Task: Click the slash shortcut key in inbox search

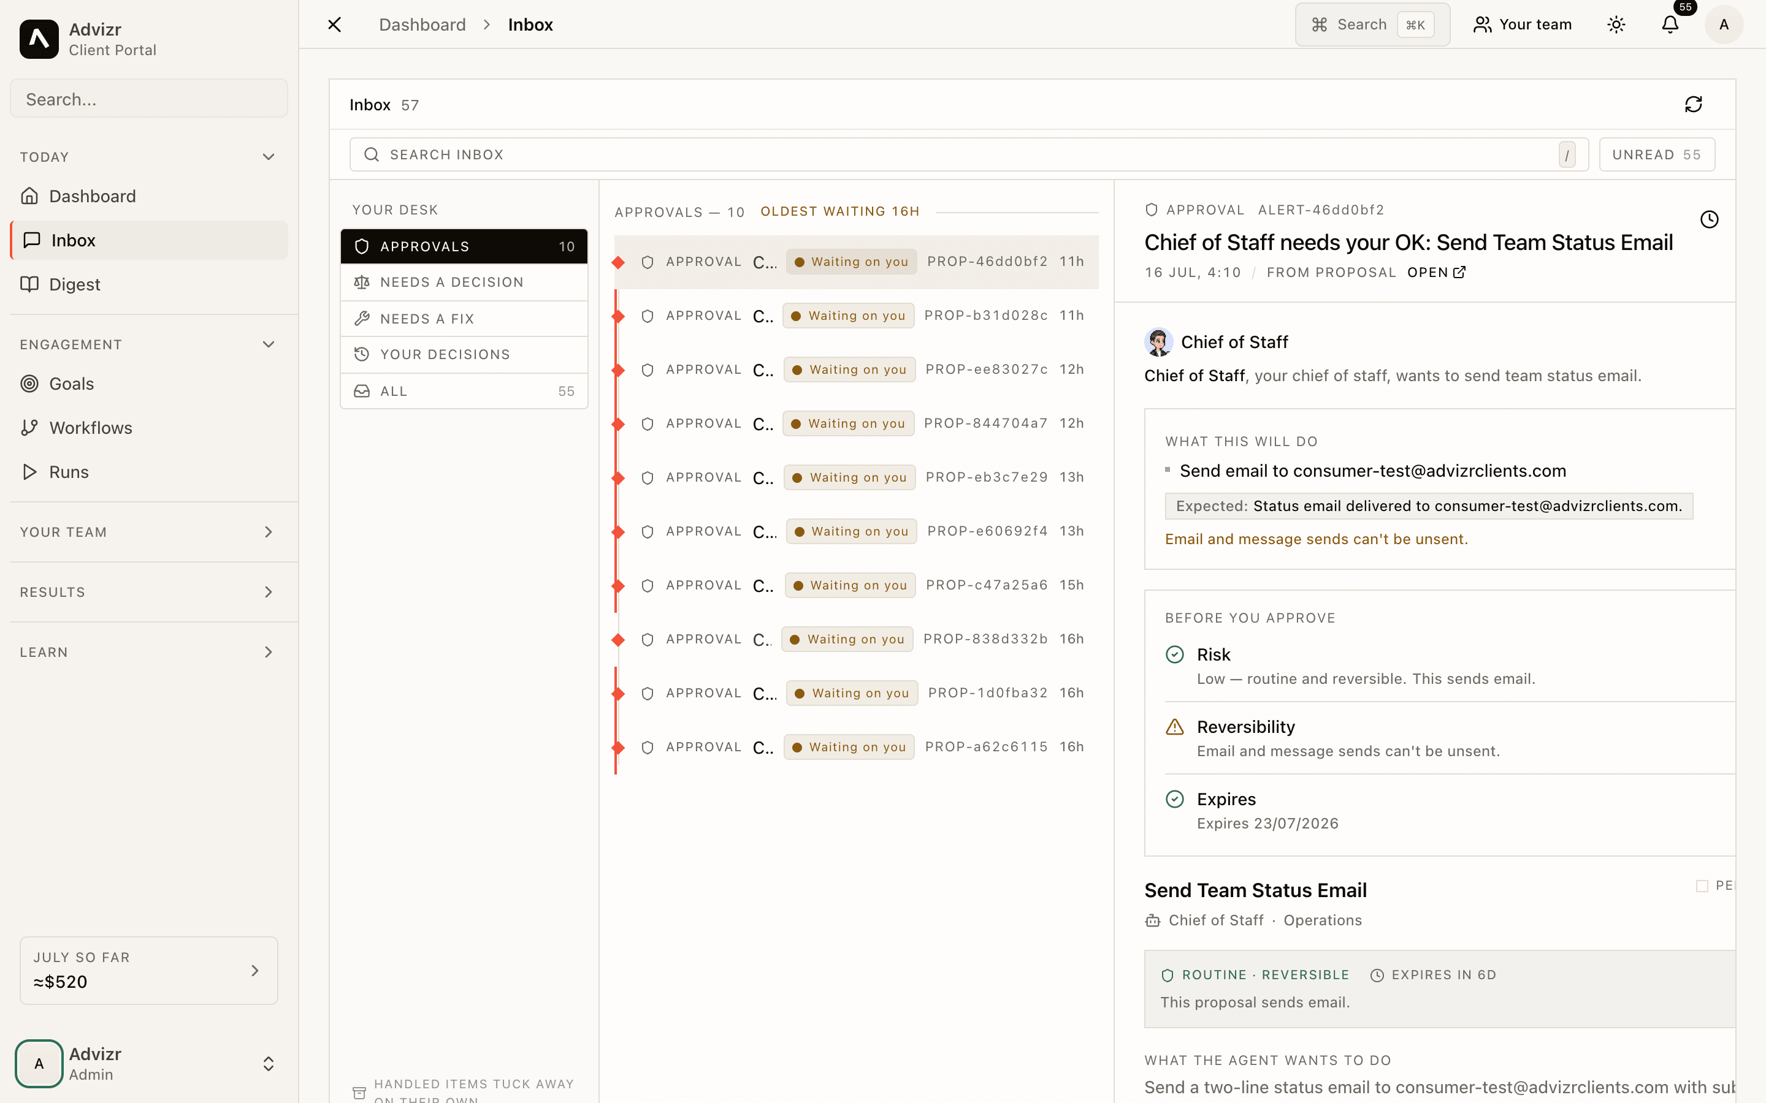Action: click(1567, 154)
